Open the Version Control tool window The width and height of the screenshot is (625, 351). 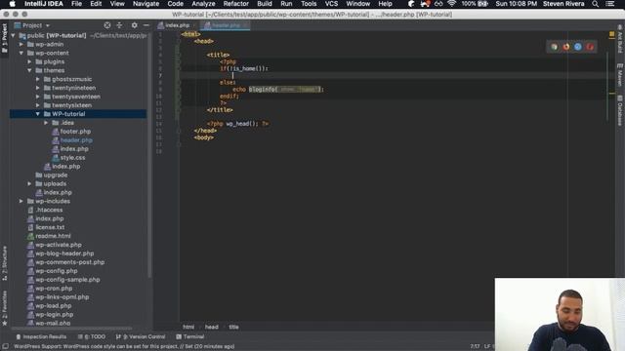click(141, 336)
